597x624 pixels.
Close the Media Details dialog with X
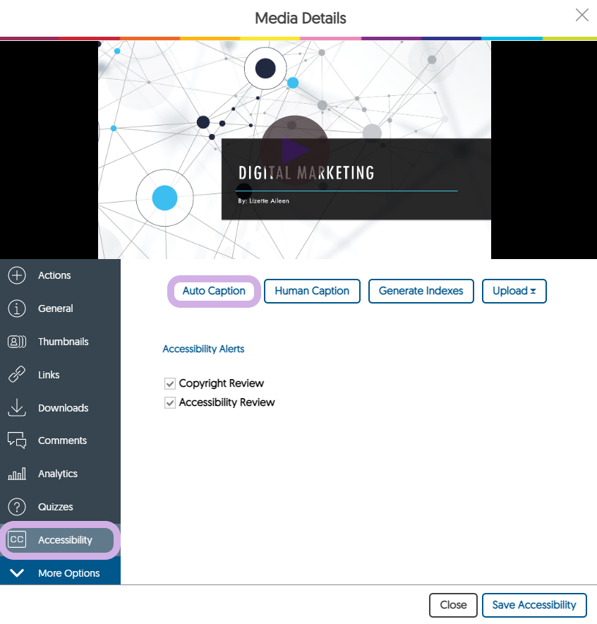click(x=581, y=16)
